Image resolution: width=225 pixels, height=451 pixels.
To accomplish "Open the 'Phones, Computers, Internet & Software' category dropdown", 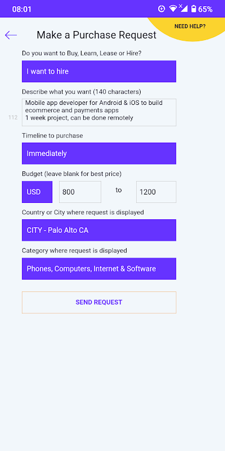I will (99, 269).
